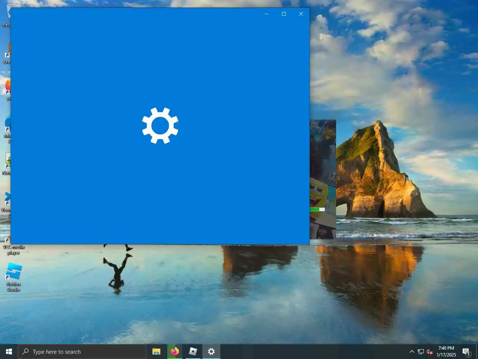The width and height of the screenshot is (478, 359).
Task: Click the Type here to search box
Action: pos(82,352)
